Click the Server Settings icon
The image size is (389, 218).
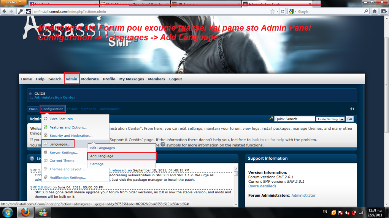pos(46,152)
